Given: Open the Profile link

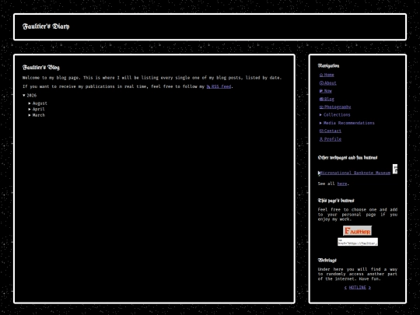Looking at the screenshot, I should point(331,139).
